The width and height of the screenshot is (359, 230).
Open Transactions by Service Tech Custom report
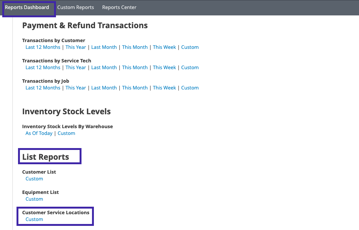[190, 68]
